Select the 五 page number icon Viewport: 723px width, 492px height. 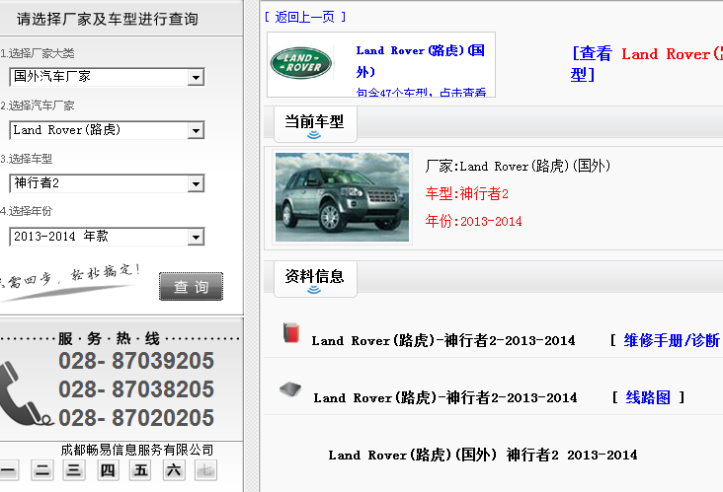pos(140,470)
